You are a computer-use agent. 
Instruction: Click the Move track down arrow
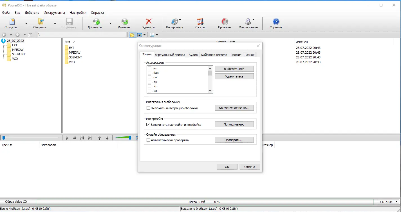(107, 138)
